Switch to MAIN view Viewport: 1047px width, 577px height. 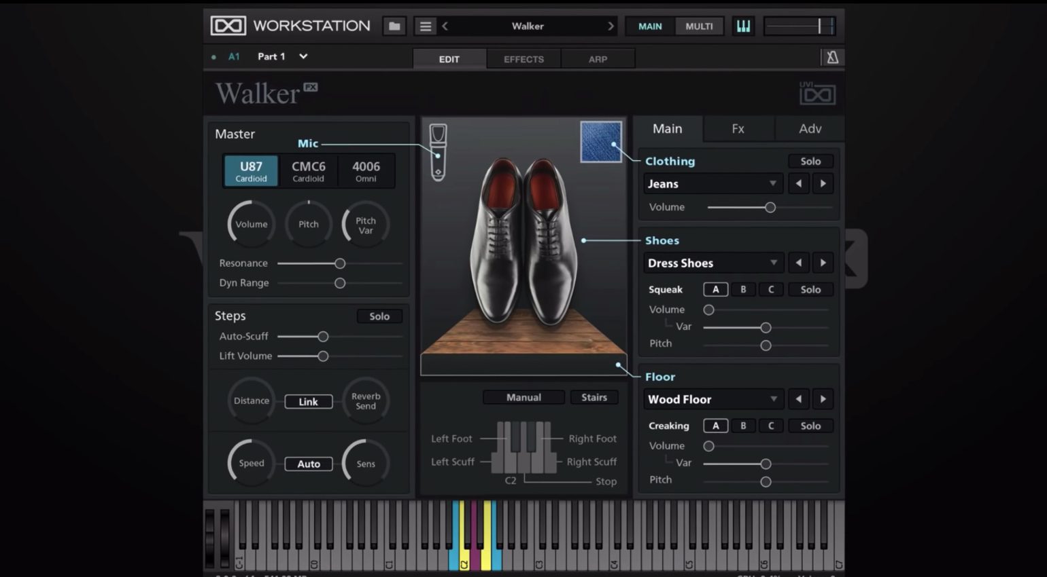pyautogui.click(x=650, y=26)
